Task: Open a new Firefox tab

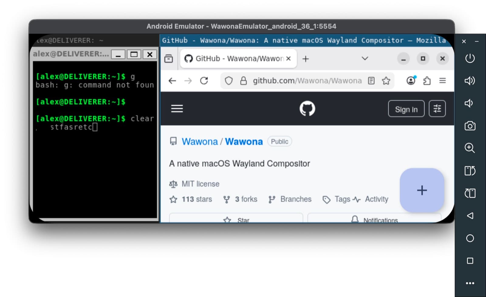Action: pos(306,59)
